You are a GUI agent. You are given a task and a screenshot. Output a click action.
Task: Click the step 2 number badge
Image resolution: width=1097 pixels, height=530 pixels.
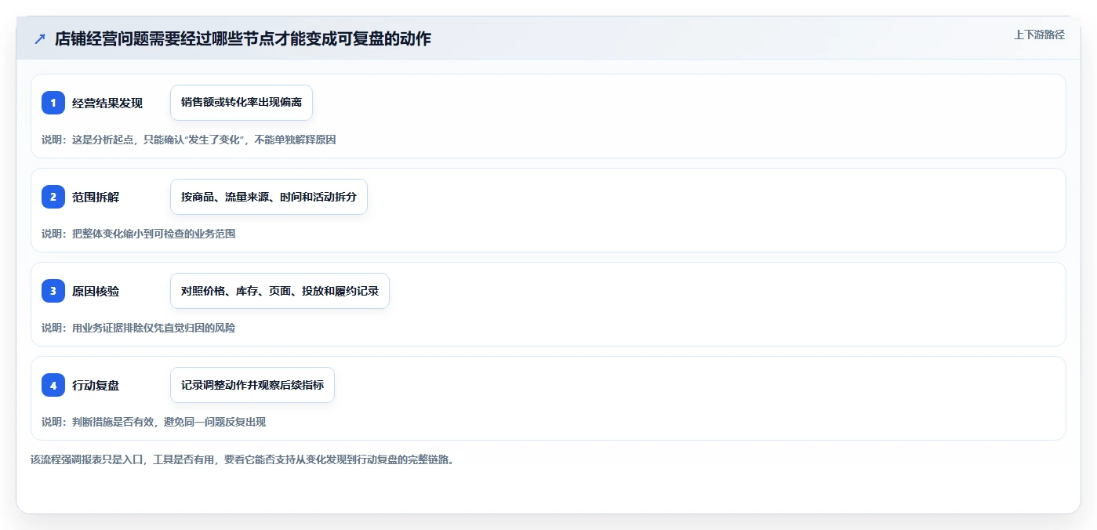pyautogui.click(x=53, y=197)
